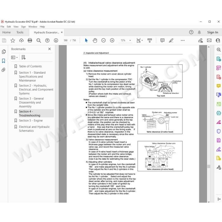Click the Save file icon
The width and height of the screenshot is (222, 222).
[4, 41]
